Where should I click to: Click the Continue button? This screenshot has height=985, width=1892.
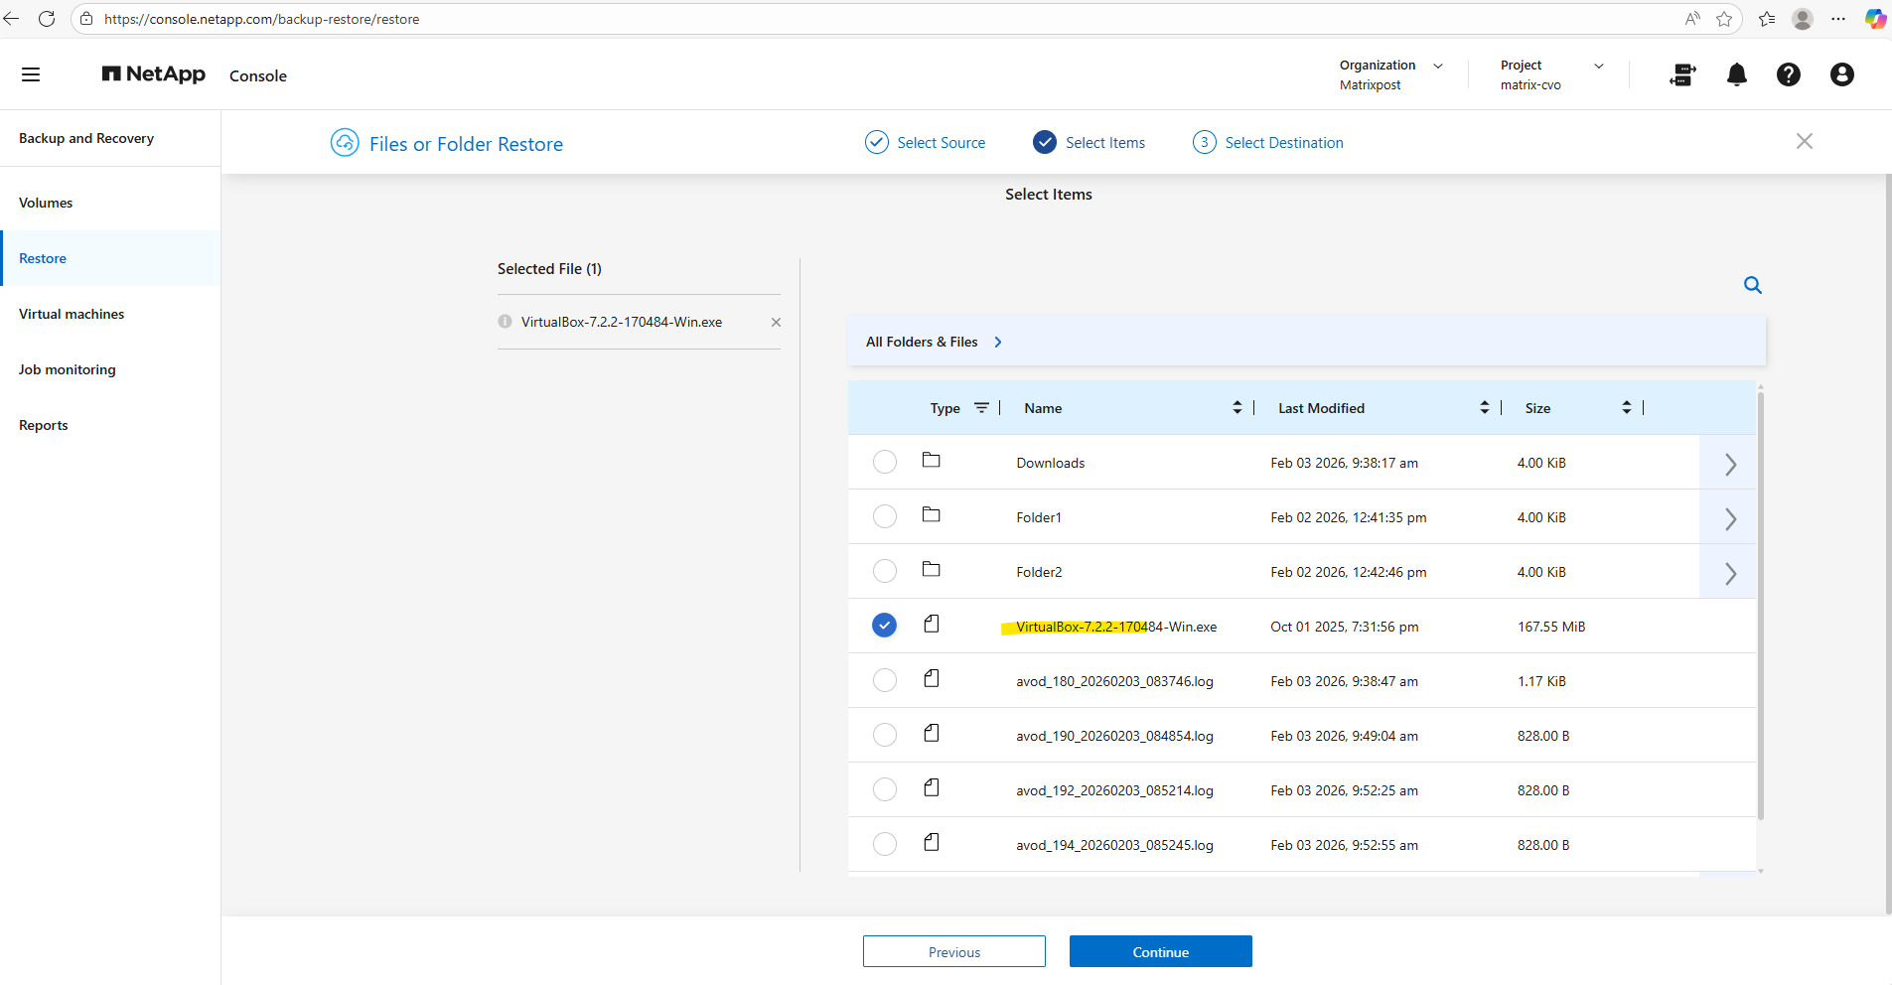[1160, 951]
